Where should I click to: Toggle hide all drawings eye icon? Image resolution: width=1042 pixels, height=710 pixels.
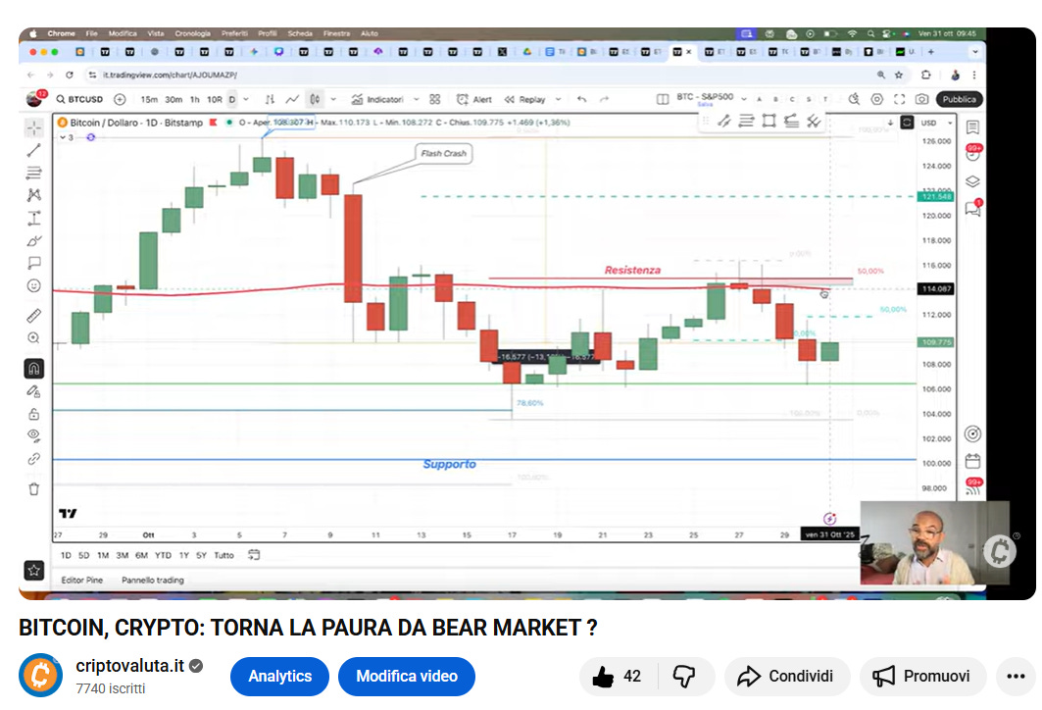point(34,435)
